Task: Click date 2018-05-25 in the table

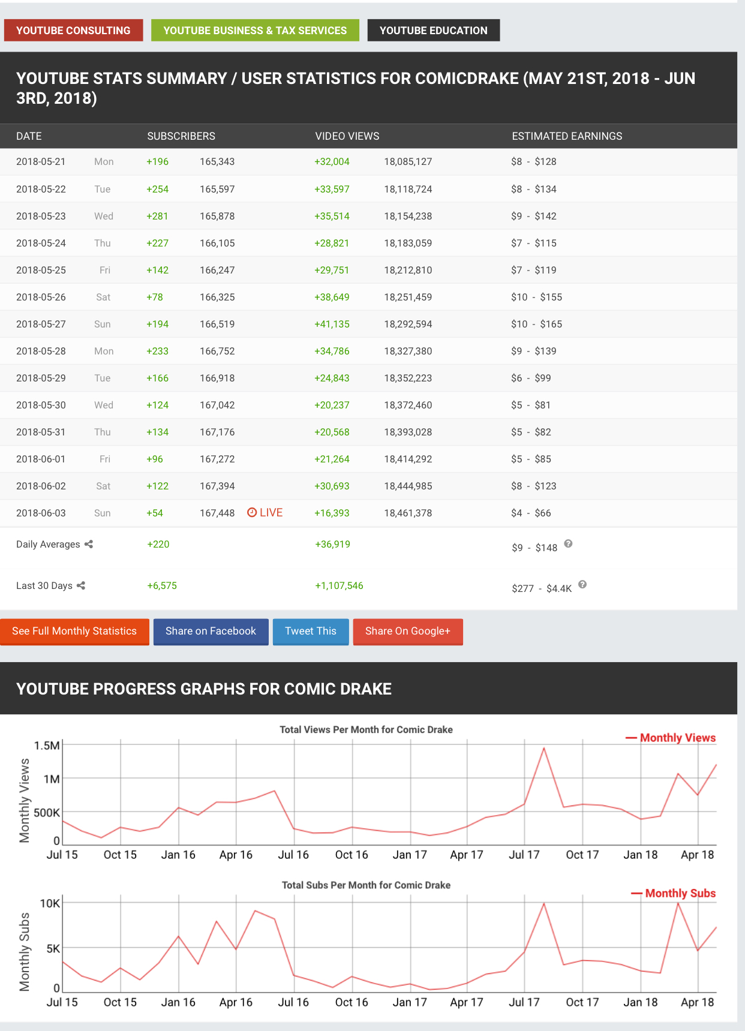Action: [x=41, y=270]
